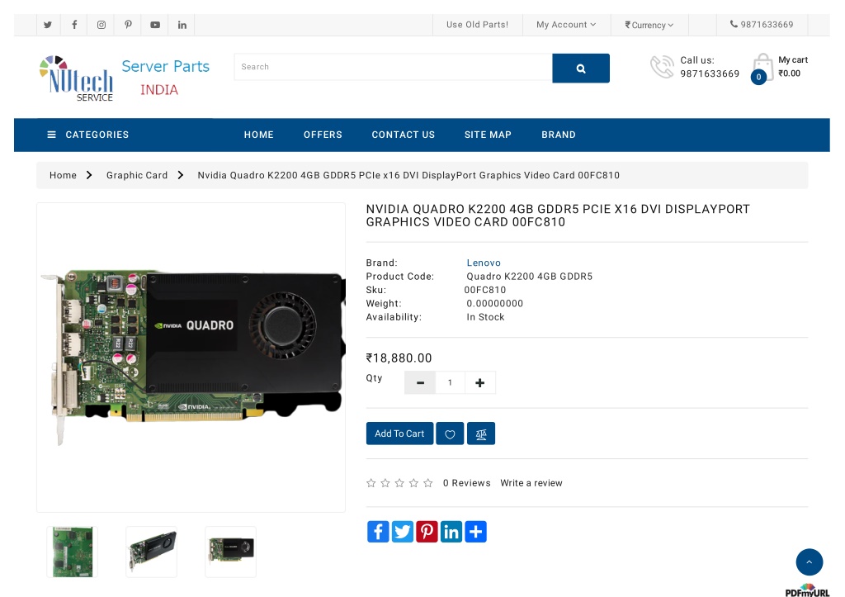The width and height of the screenshot is (845, 597).
Task: Rate the product five stars
Action: (x=428, y=483)
